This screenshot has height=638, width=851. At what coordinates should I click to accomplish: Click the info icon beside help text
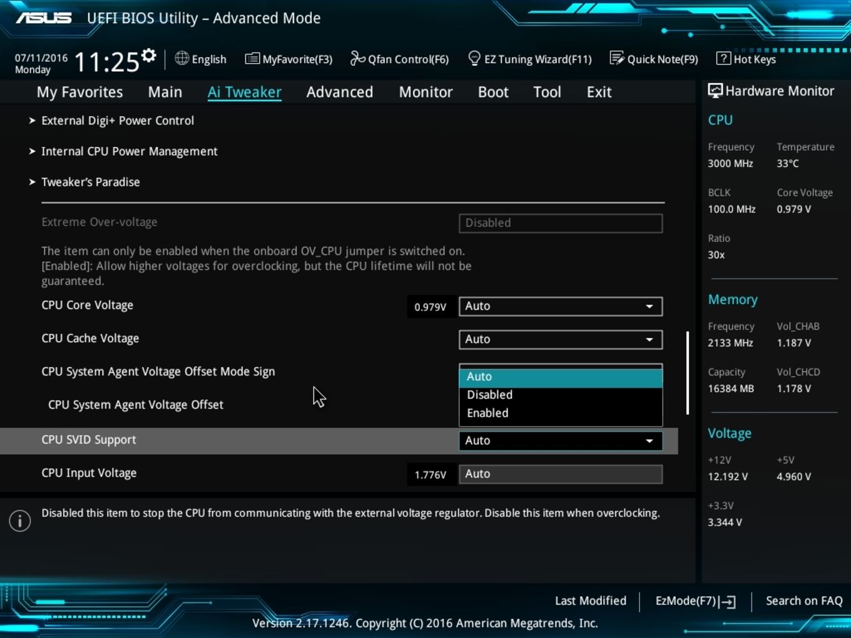20,520
